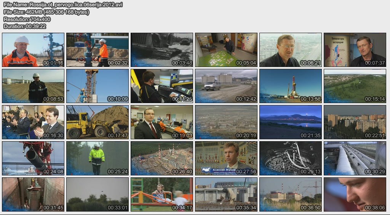Viewport: 390px width, 215px height.
Task: Open the pipeline thumbnail at 00:30:29
Action: click(x=355, y=158)
